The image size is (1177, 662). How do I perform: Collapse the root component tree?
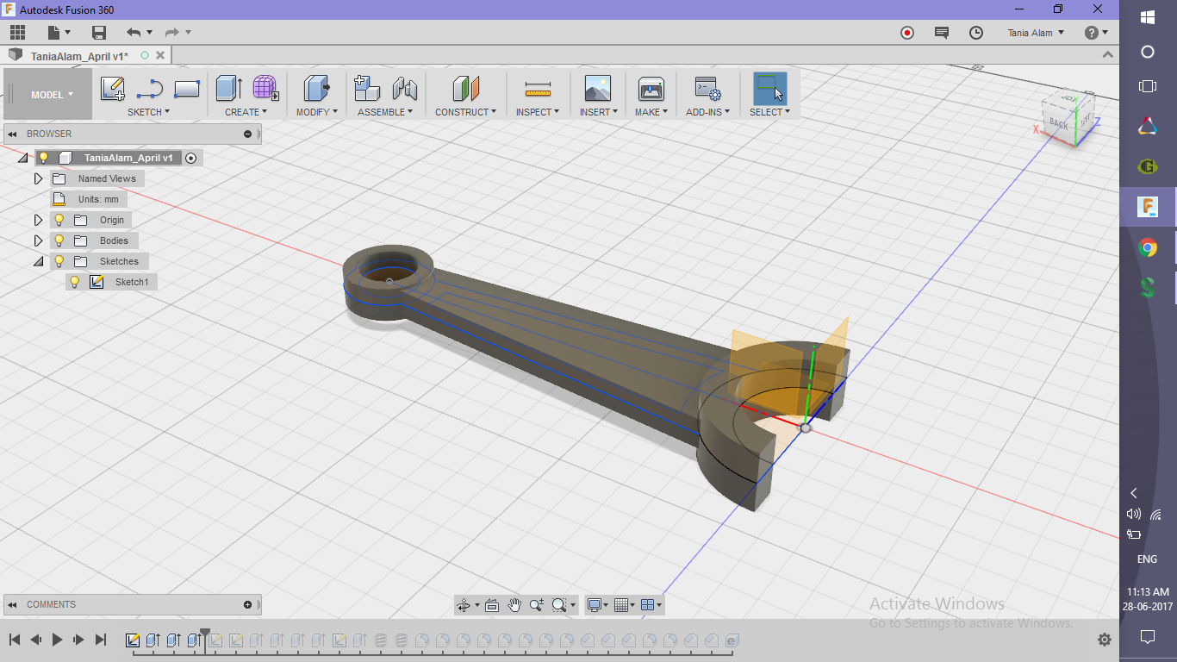(x=22, y=158)
